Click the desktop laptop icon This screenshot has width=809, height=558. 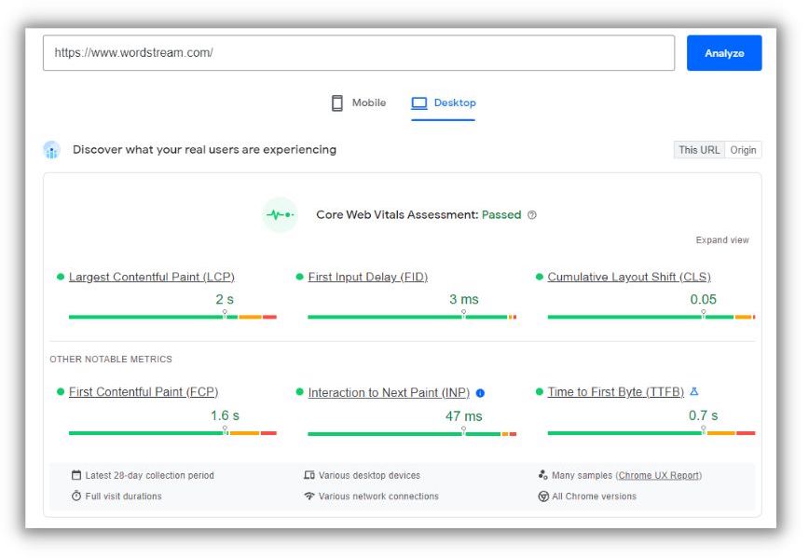tap(419, 103)
